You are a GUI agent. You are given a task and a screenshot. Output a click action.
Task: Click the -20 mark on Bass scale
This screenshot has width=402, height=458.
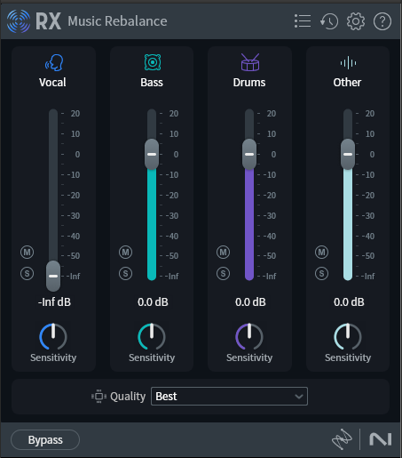tap(172, 196)
